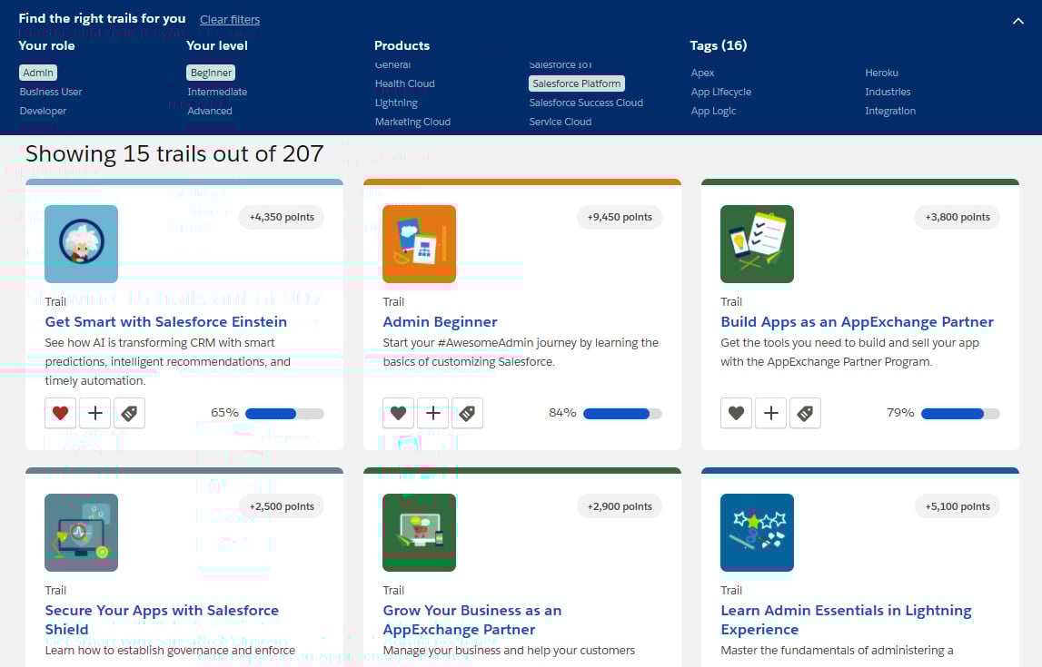Open the Admin Beginner trail badge image
Viewport: 1042px width, 667px height.
tap(420, 243)
